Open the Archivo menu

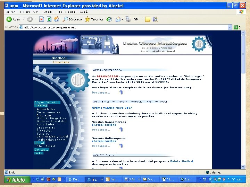point(11,12)
